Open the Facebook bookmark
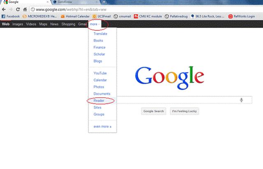 pos(11,16)
